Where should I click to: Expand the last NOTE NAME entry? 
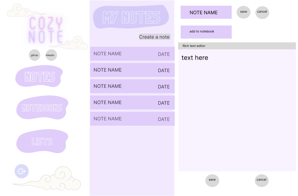pyautogui.click(x=132, y=119)
